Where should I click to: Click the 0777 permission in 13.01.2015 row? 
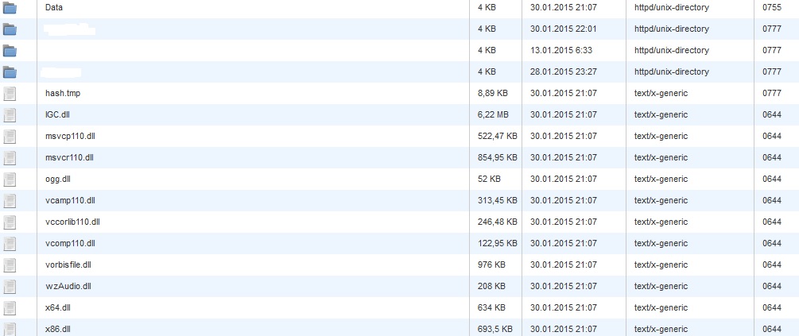[x=771, y=50]
